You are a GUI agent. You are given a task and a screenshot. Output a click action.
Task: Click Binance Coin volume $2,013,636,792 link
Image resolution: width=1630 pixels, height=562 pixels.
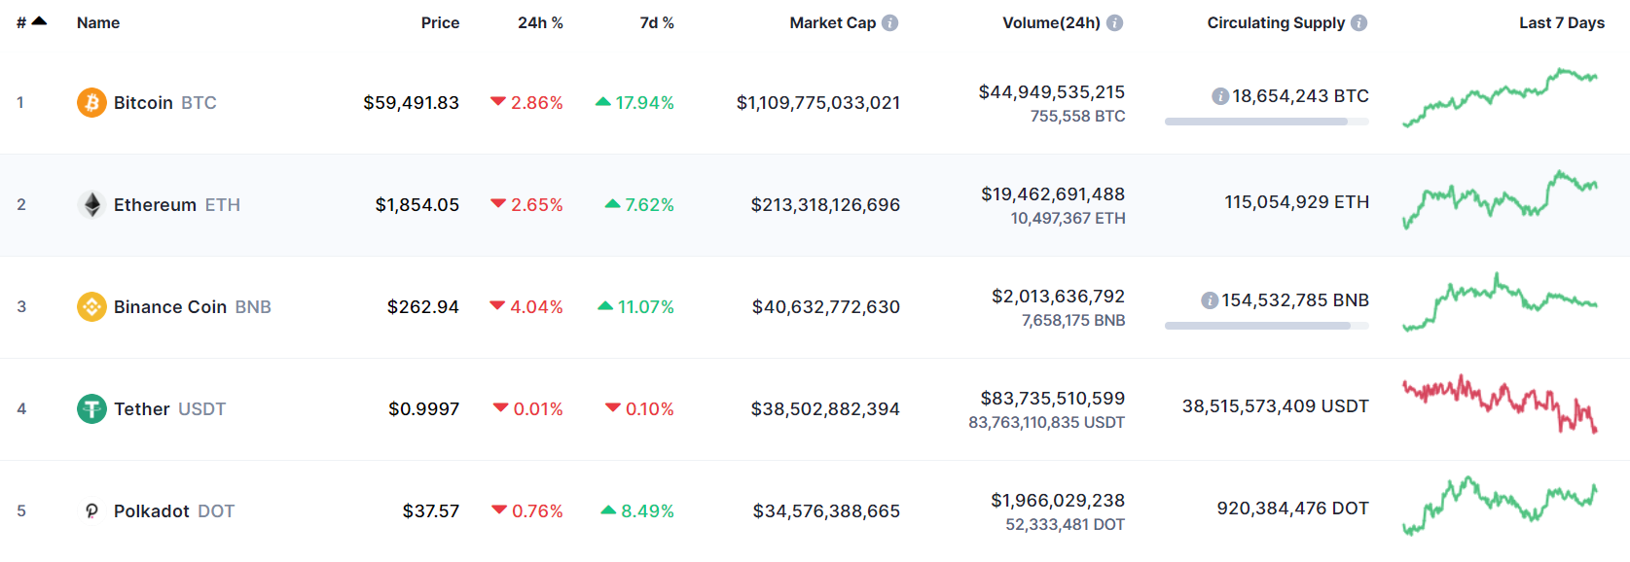[1059, 296]
